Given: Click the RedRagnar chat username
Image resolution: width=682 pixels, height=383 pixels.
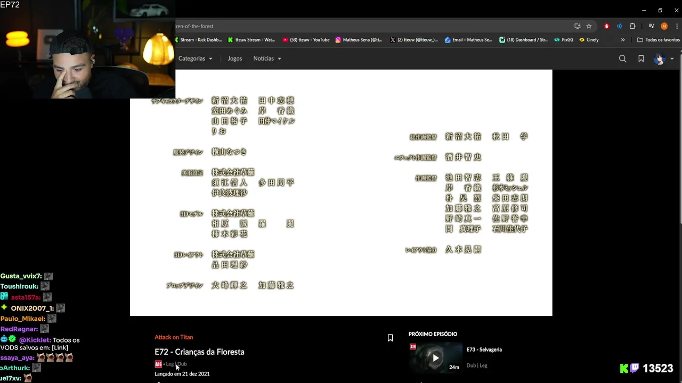Looking at the screenshot, I should 19,329.
